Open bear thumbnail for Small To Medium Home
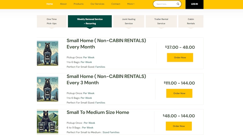Image resolution: width=243 pixels, height=137 pixels. (x=48, y=122)
